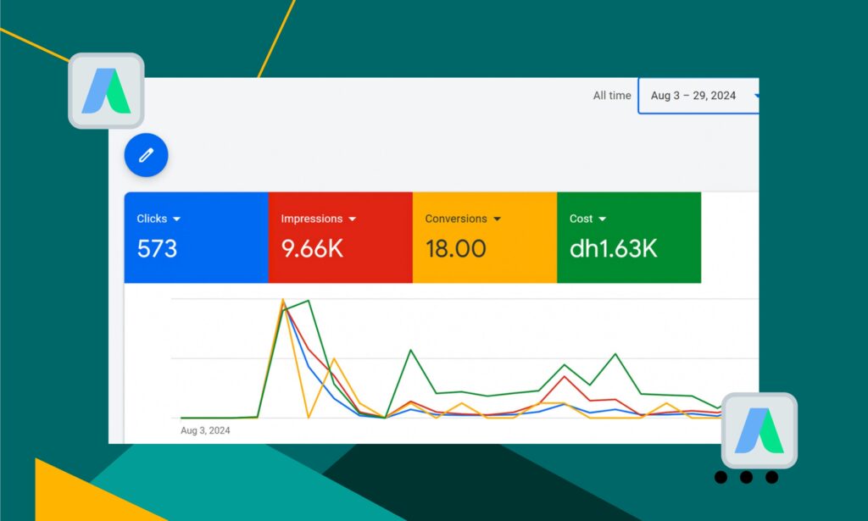The height and width of the screenshot is (521, 868).
Task: Expand the Conversions metric dropdown arrow
Action: pos(497,219)
